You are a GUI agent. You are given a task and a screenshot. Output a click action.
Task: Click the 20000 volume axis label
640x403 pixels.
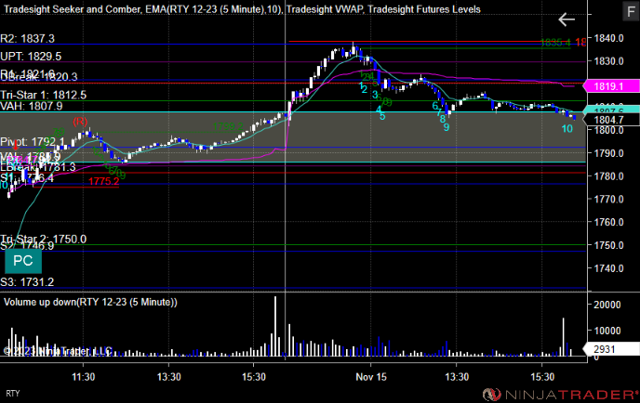607,305
